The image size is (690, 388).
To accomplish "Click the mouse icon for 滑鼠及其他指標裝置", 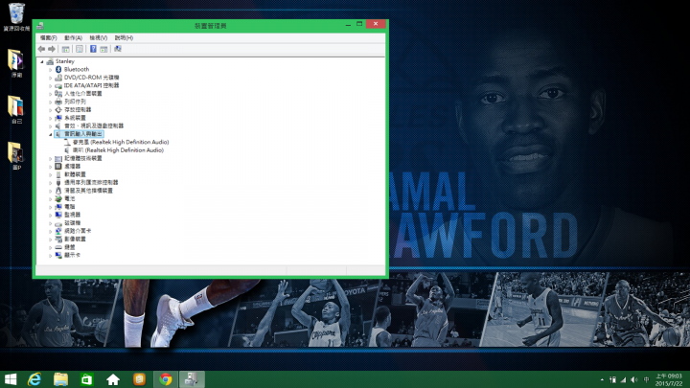I will point(58,191).
